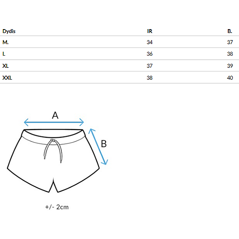Viewport: 239px width, 239px height.
Task: Select the XXL size row label
Action: click(x=7, y=78)
